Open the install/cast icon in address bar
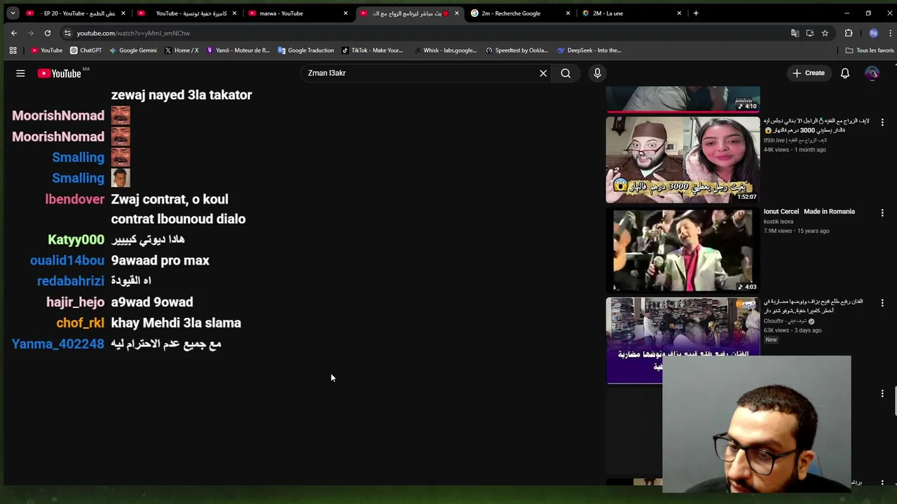Viewport: 897px width, 504px height. coord(810,33)
